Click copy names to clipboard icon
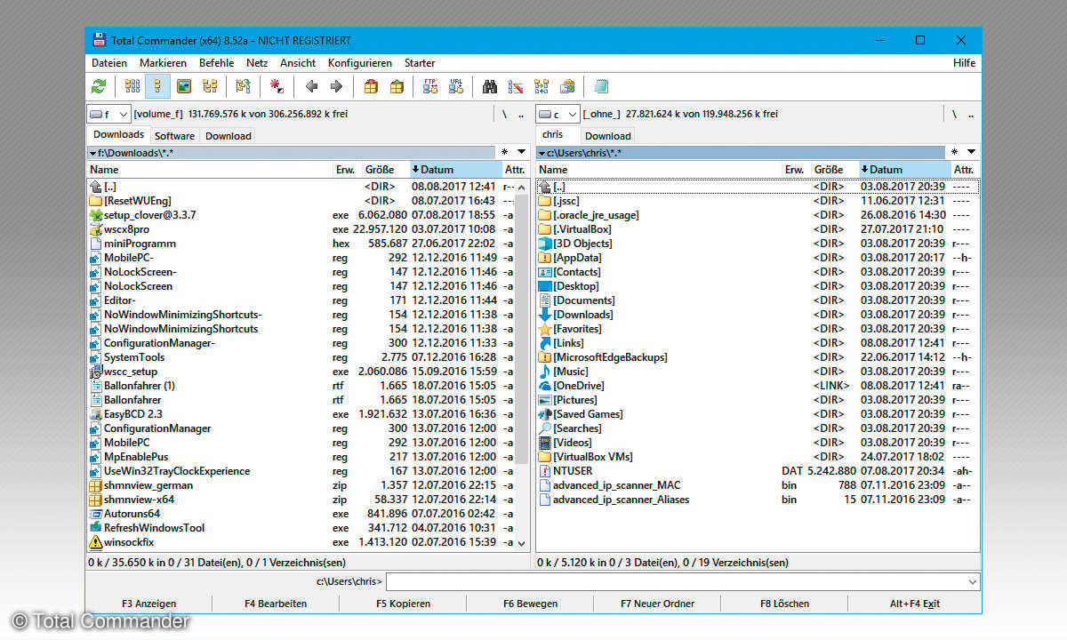The height and width of the screenshot is (640, 1067). (x=567, y=86)
